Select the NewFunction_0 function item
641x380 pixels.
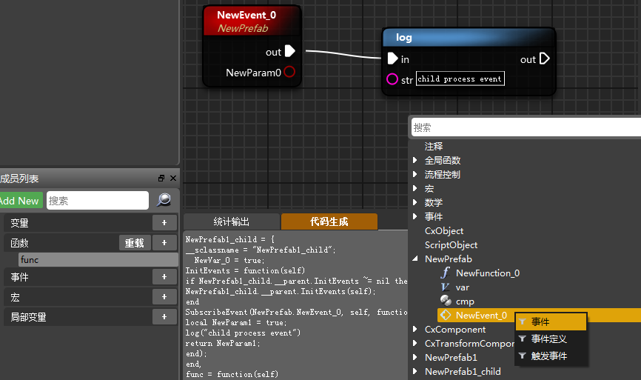point(487,273)
